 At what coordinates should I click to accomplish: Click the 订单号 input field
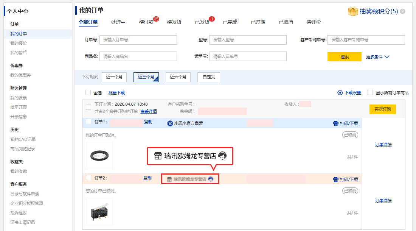click(138, 40)
